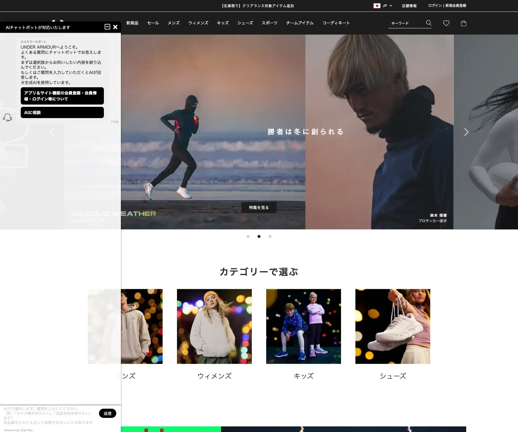
Task: Open the wishlist heart icon
Action: (x=446, y=23)
